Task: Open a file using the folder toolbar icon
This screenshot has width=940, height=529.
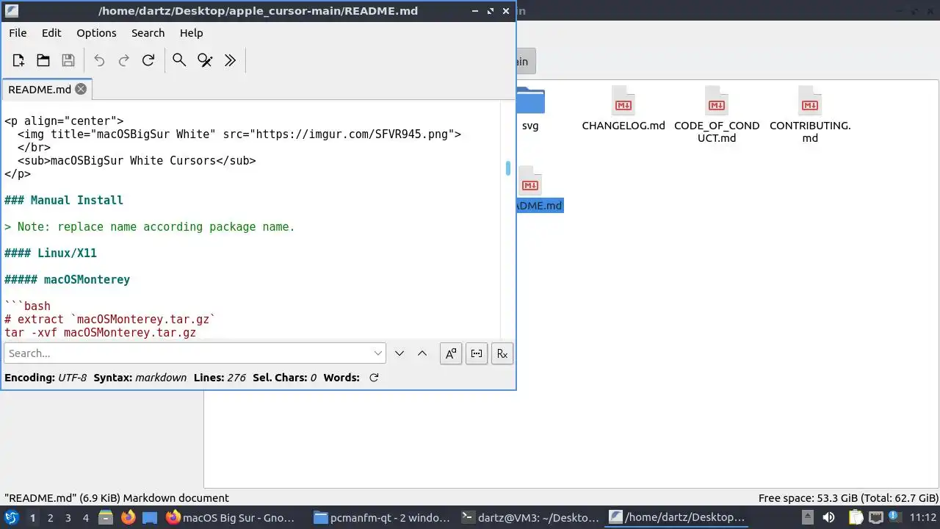Action: 43,61
